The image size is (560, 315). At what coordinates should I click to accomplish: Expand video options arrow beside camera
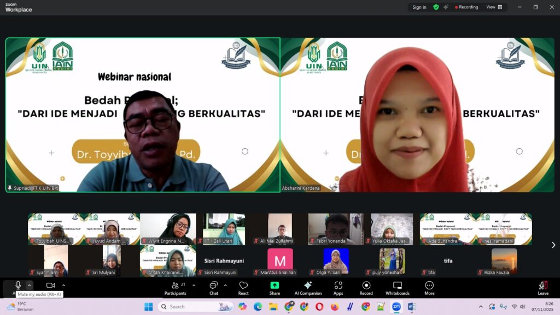[63, 285]
